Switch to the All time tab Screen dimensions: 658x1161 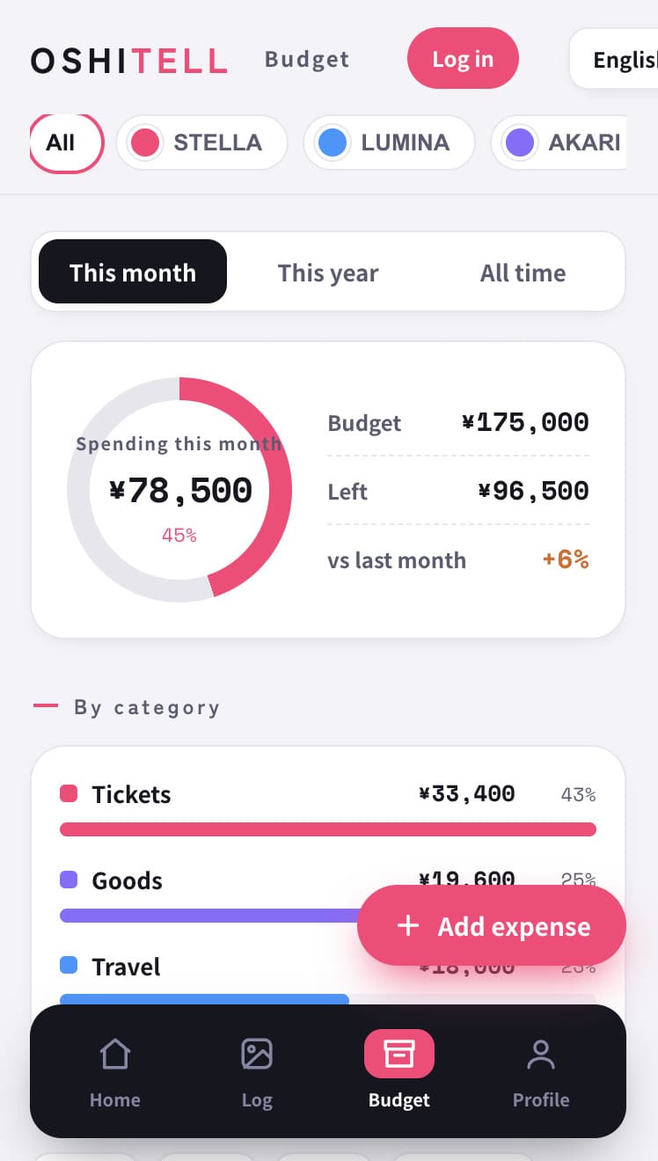[523, 272]
